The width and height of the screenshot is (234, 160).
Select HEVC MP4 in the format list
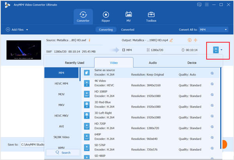tap(61, 84)
